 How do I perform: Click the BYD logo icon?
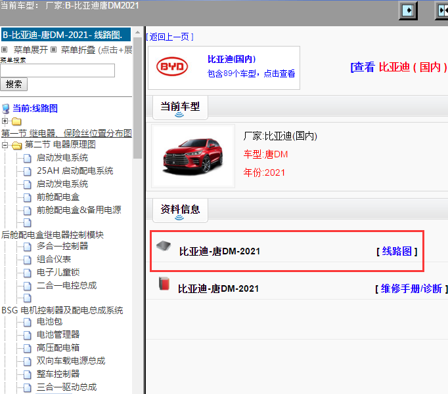[x=172, y=67]
